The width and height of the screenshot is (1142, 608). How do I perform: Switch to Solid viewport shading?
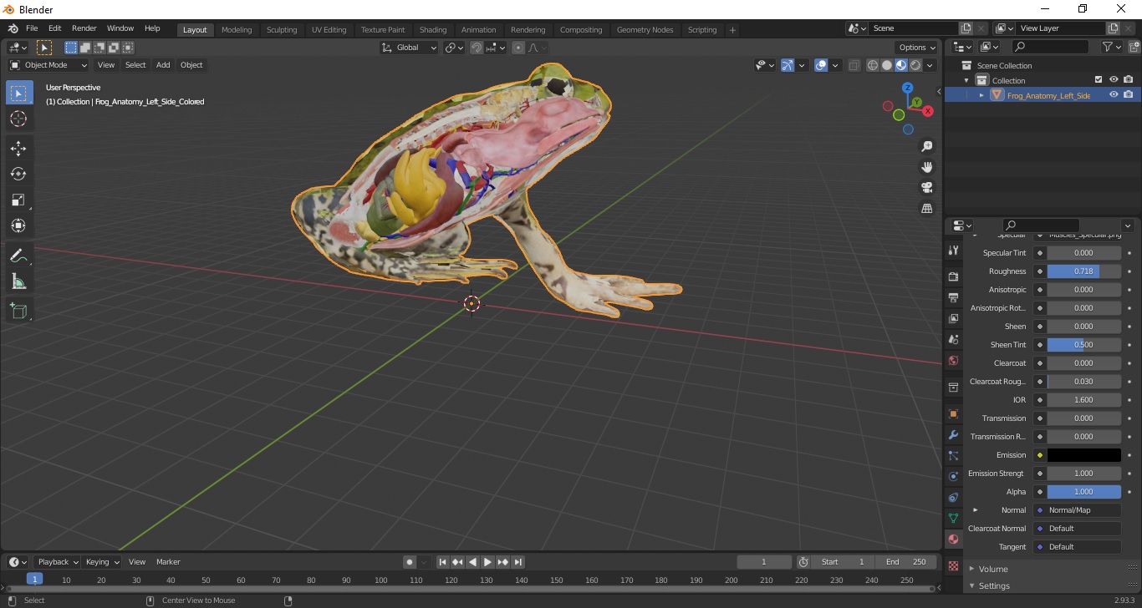(887, 65)
